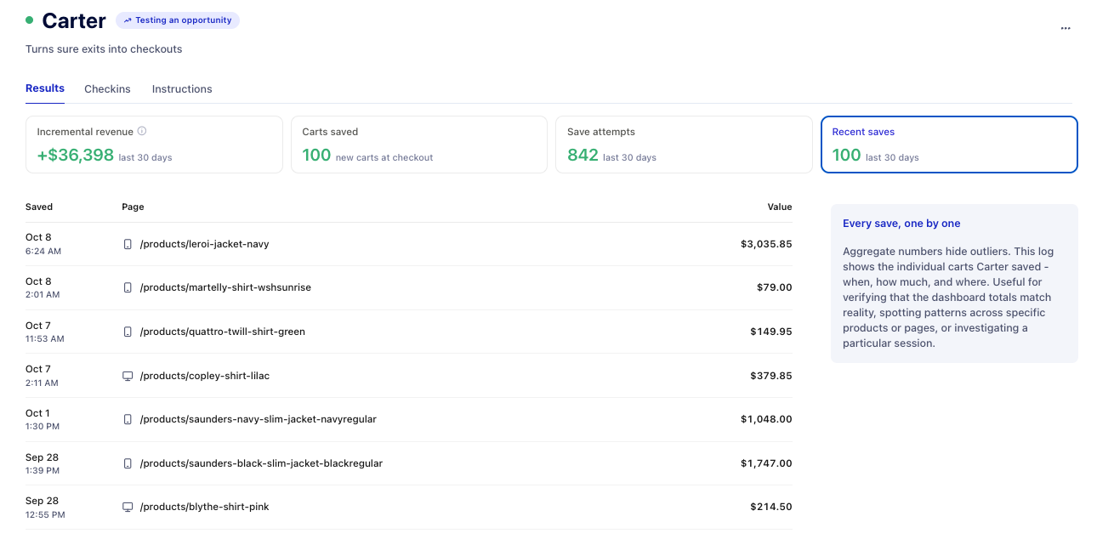Click the mobile icon for martelly-shirt-wshsunrise row

128,287
